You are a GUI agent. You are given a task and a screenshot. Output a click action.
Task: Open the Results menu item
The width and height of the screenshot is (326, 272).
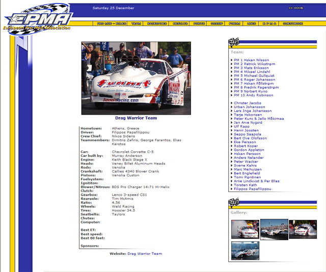180,23
